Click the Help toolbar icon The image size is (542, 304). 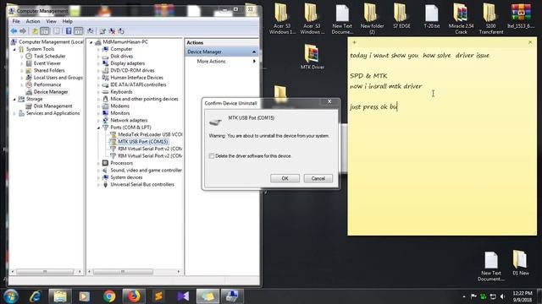click(69, 31)
